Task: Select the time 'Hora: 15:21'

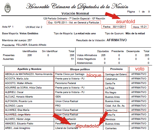Action: (140, 27)
